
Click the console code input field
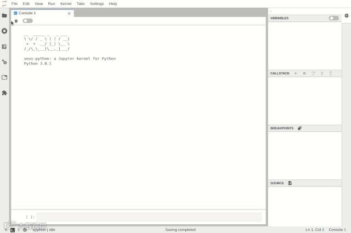click(x=149, y=217)
